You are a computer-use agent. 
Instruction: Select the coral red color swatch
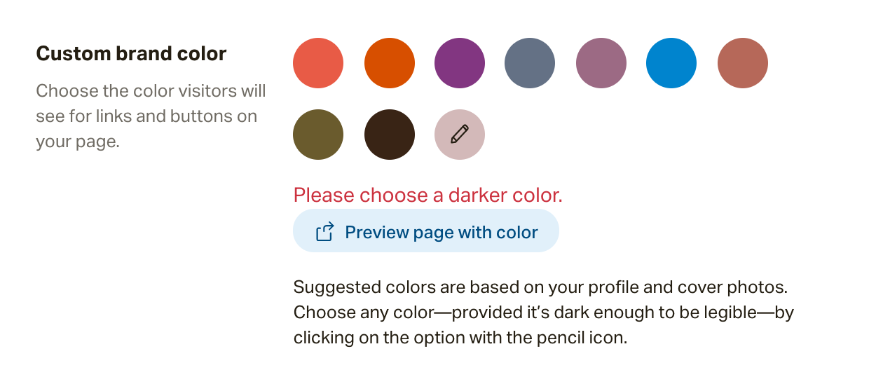[x=318, y=63]
